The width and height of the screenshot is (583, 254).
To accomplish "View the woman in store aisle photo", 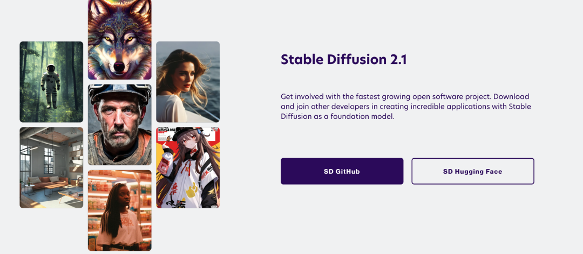I will [120, 210].
